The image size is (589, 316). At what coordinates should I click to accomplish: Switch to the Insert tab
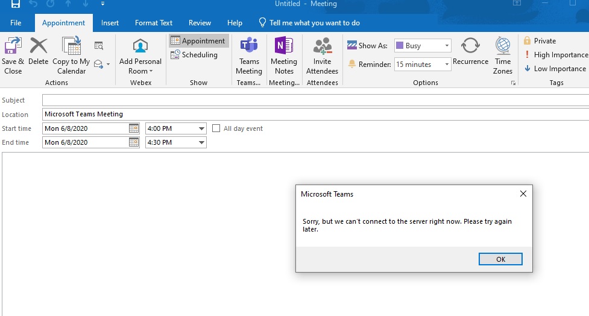[110, 22]
